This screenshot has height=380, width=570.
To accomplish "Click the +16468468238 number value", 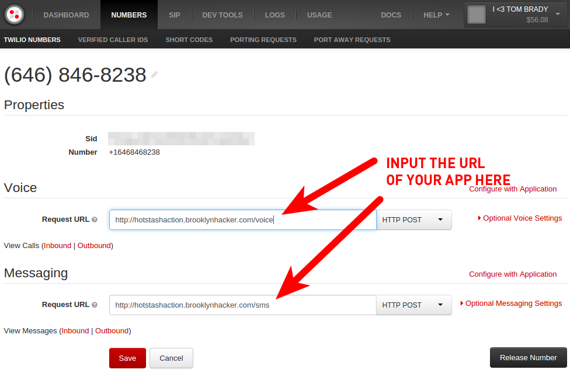I will [x=134, y=152].
